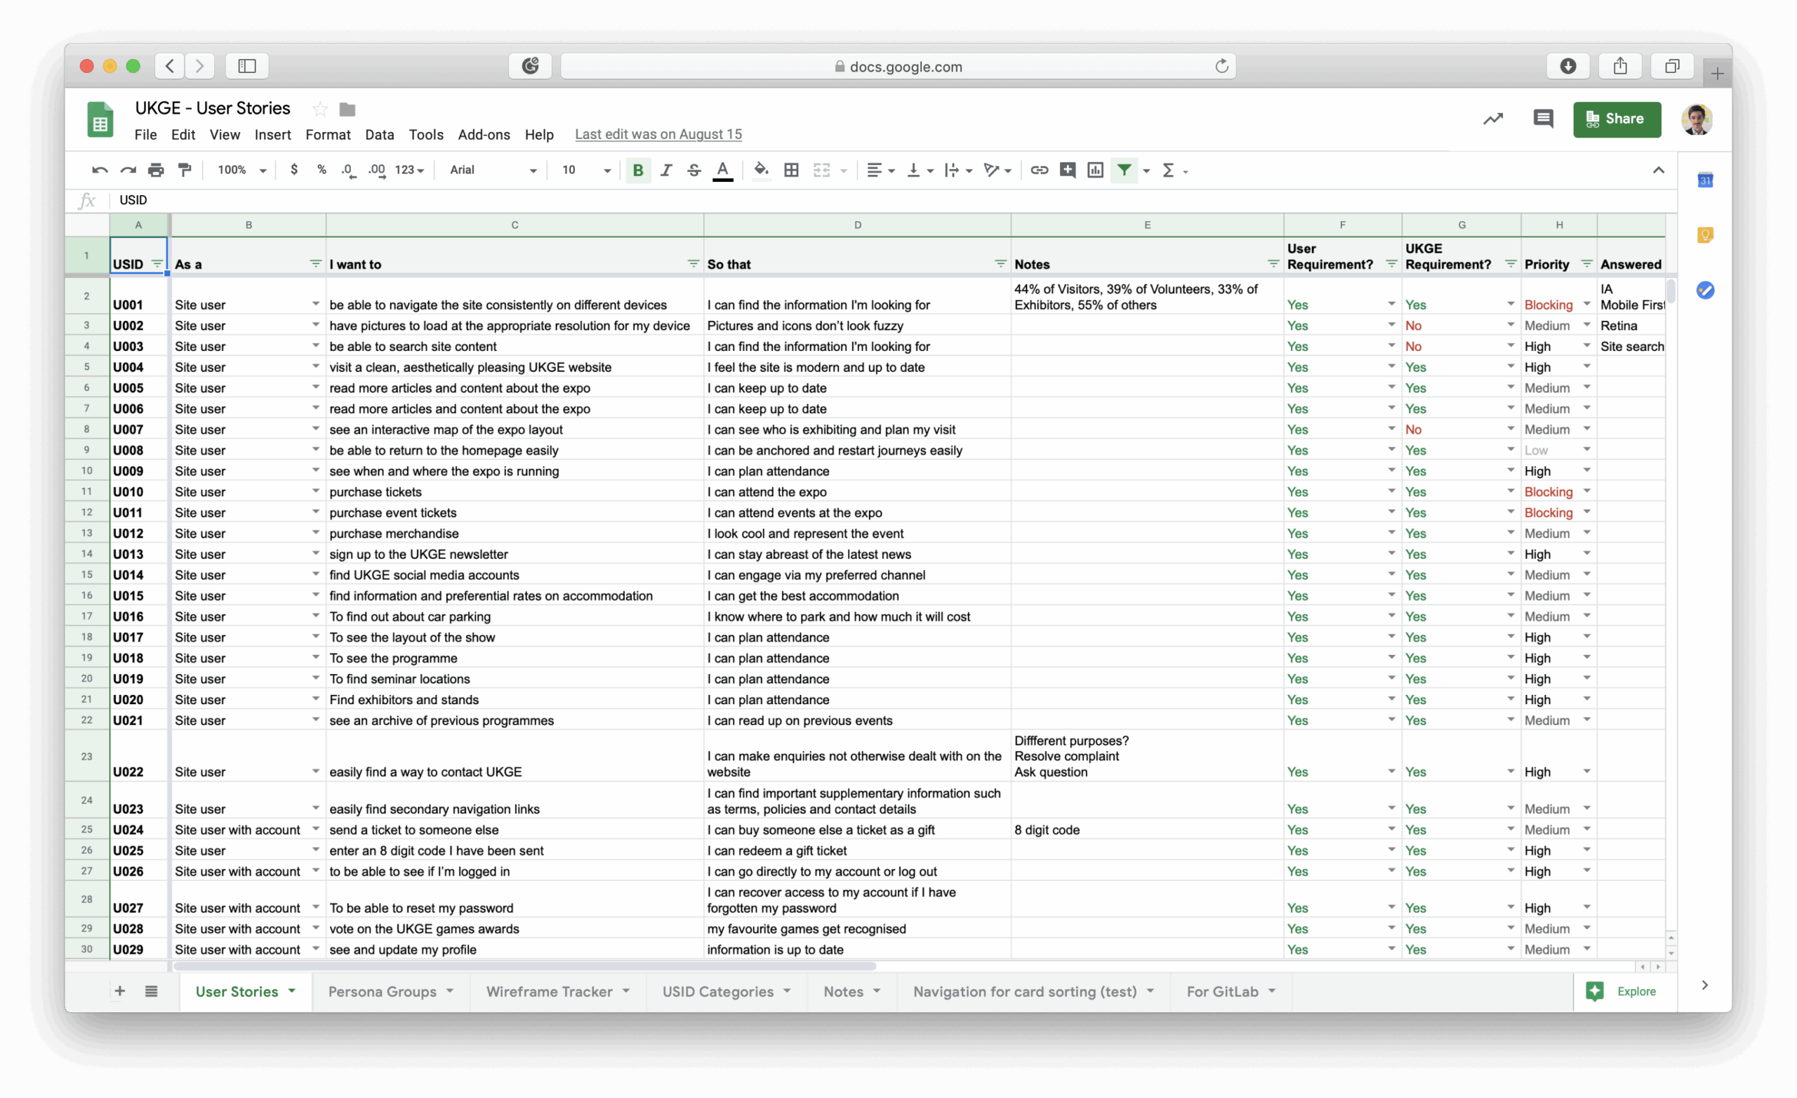The width and height of the screenshot is (1797, 1098).
Task: Open the borders tool
Action: tap(791, 170)
